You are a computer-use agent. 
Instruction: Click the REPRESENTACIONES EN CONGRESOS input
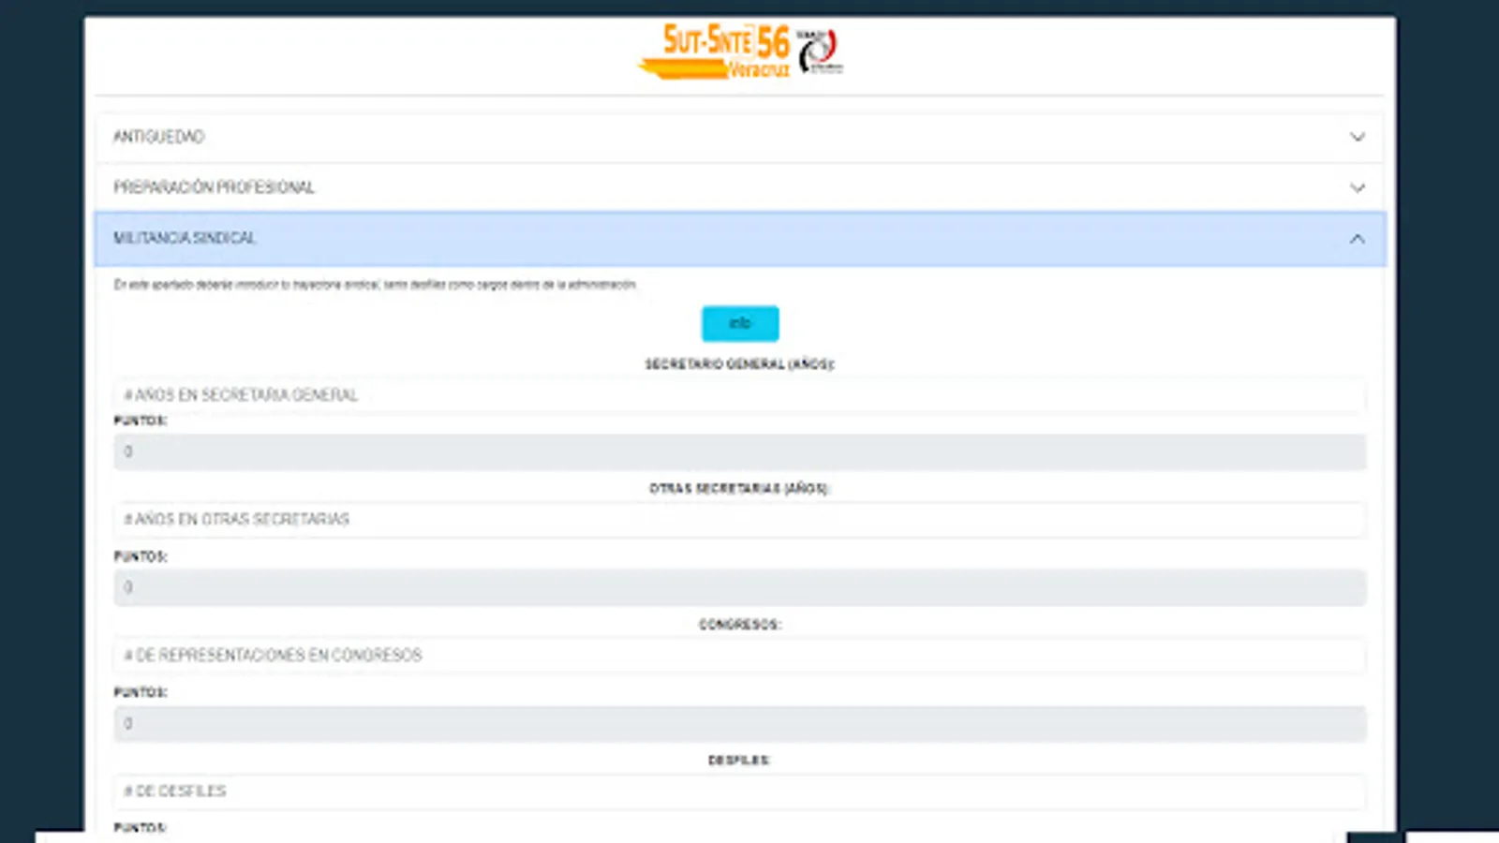click(x=740, y=656)
